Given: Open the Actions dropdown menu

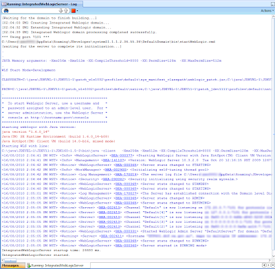Looking at the screenshot, I should (267, 10).
